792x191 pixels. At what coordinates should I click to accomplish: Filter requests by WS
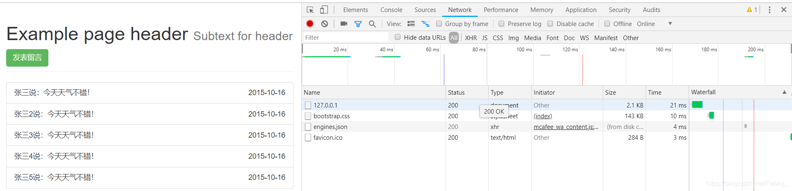584,38
